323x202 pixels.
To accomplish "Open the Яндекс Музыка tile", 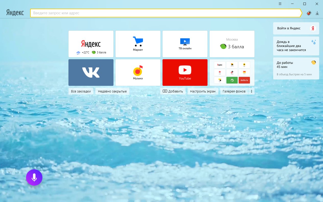I will (x=138, y=73).
